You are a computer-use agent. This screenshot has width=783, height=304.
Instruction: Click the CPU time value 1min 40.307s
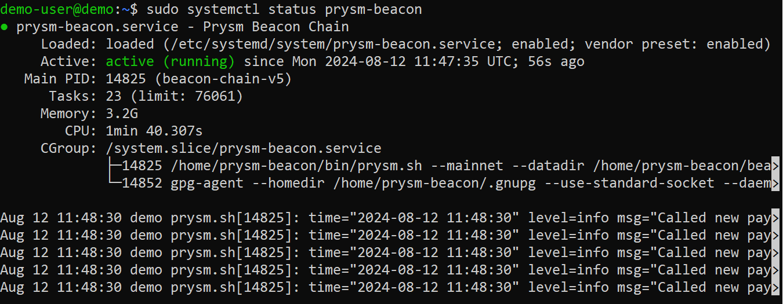coord(154,131)
